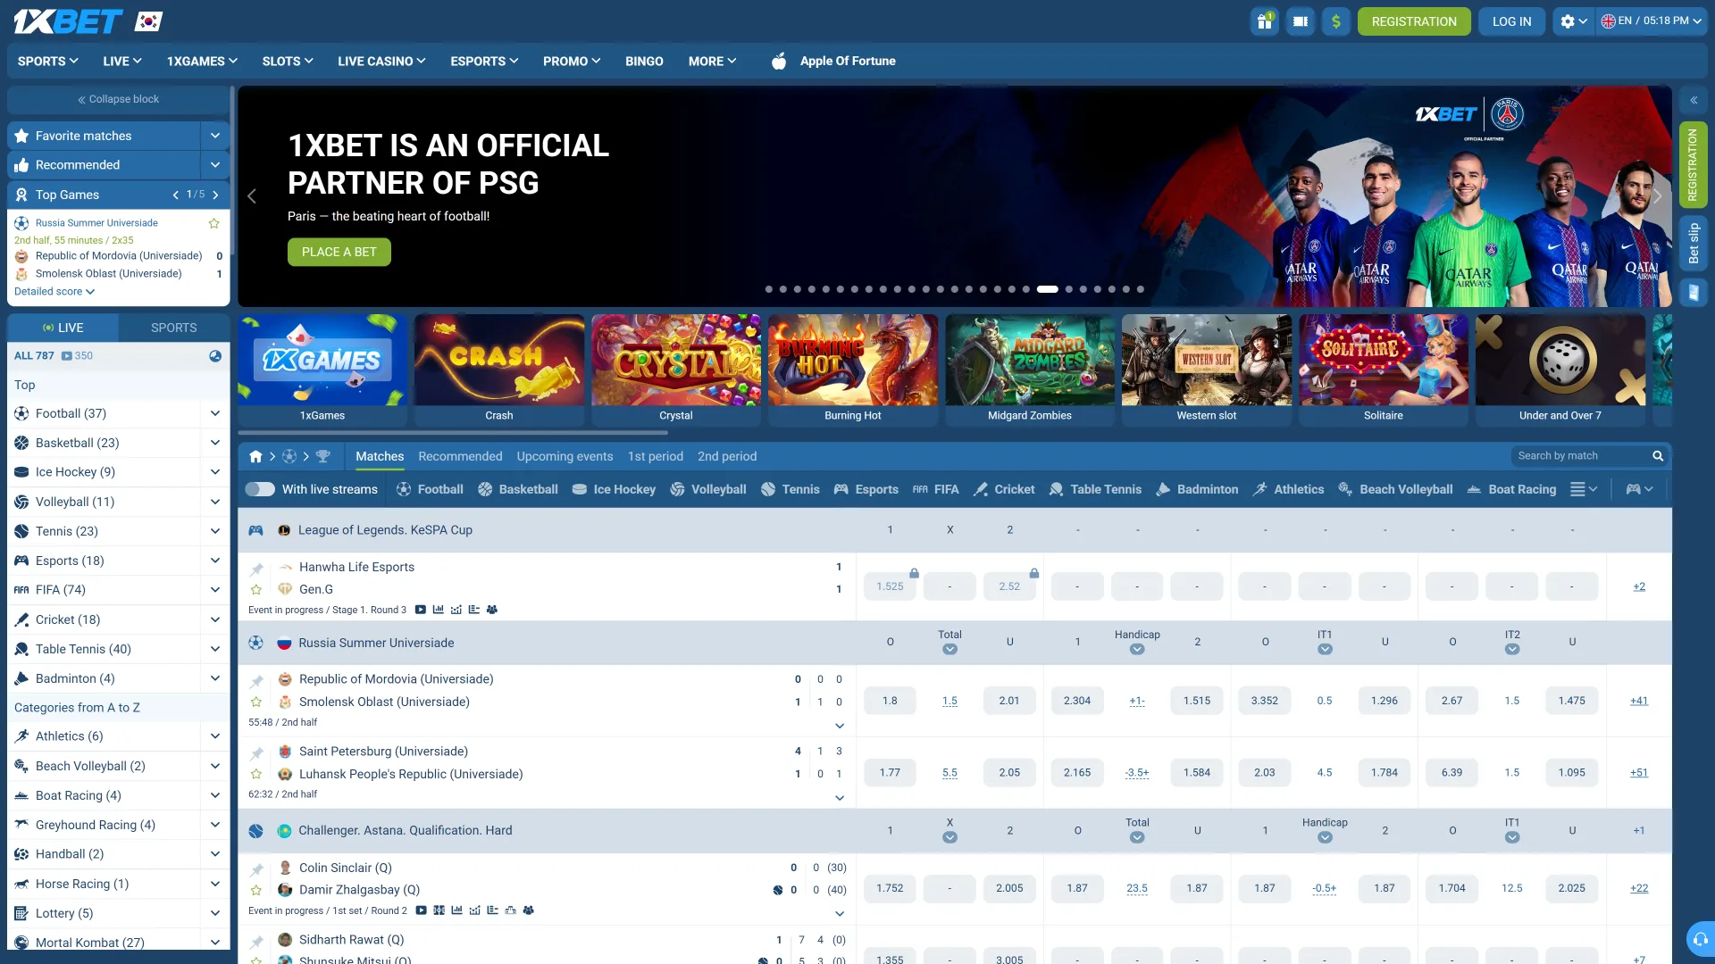This screenshot has height=964, width=1715.
Task: Click the South Korea flag icon
Action: (x=148, y=21)
